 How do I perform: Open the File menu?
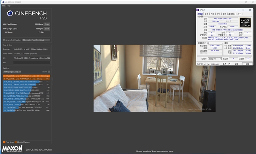[x=4, y=6]
